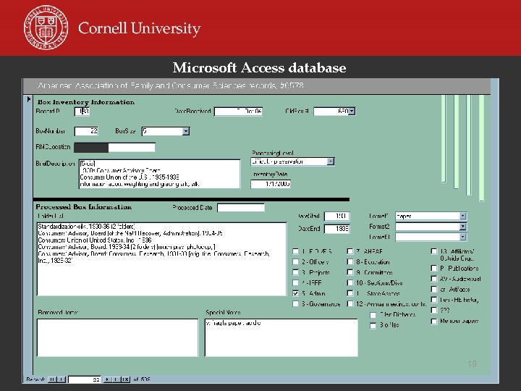This screenshot has width=521, height=391.
Task: Click the Cornell University seal logo
Action: coord(46,28)
